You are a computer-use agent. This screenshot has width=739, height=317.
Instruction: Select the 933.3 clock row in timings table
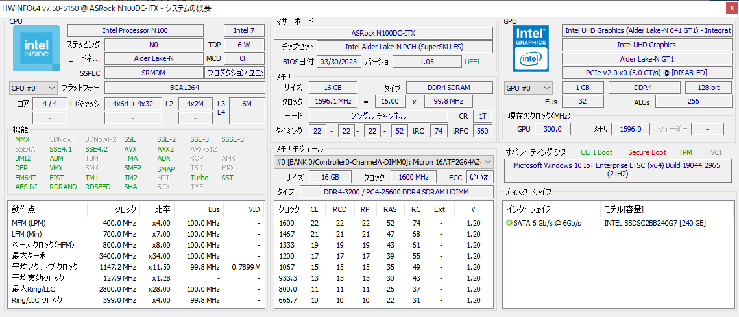383,278
